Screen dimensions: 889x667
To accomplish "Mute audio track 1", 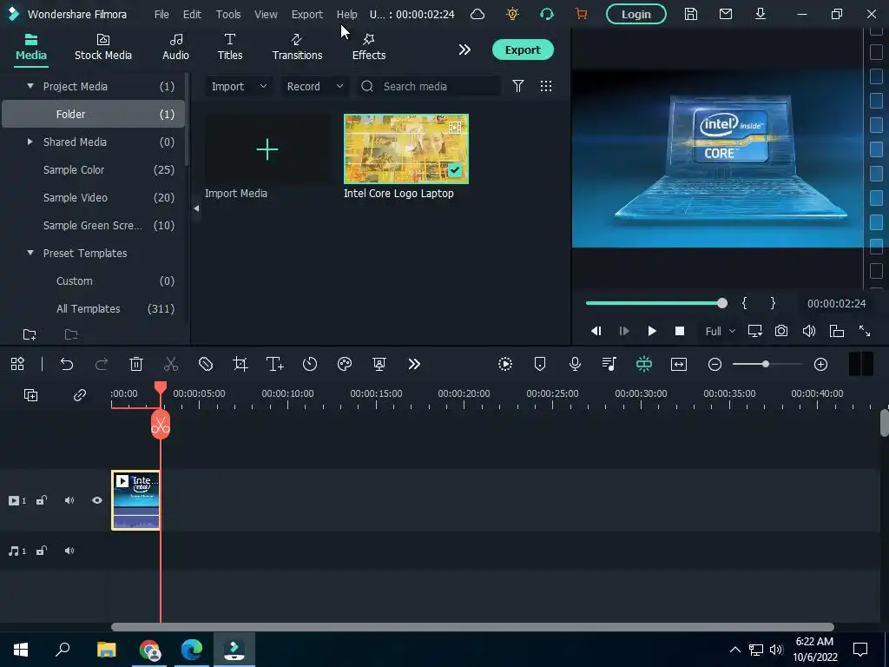I will tap(69, 551).
